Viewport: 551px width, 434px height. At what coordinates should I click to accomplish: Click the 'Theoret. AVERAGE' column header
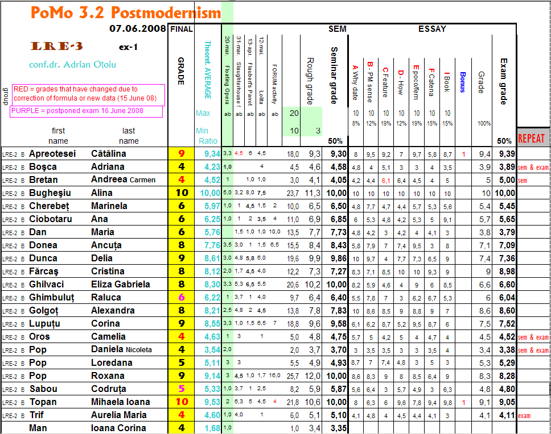[x=208, y=70]
